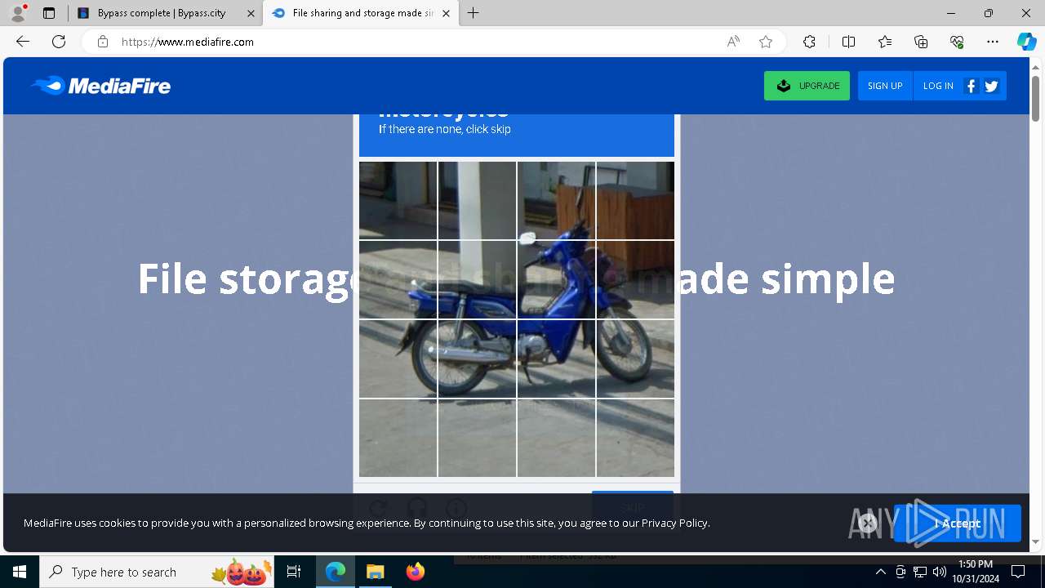
Task: Switch to the Bypass complete | Bypass.city tab
Action: 162,13
